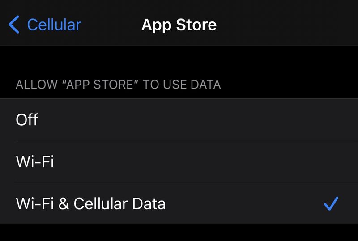The width and height of the screenshot is (358, 241).
Task: Tap the Wi-Fi & Cellular Data text
Action: [91, 203]
